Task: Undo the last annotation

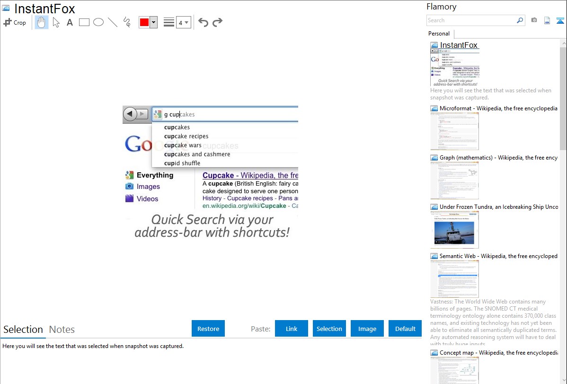Action: point(203,22)
